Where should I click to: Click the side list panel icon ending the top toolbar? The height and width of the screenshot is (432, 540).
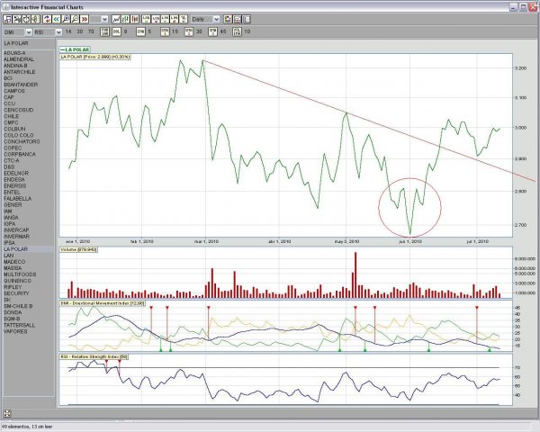(x=247, y=19)
